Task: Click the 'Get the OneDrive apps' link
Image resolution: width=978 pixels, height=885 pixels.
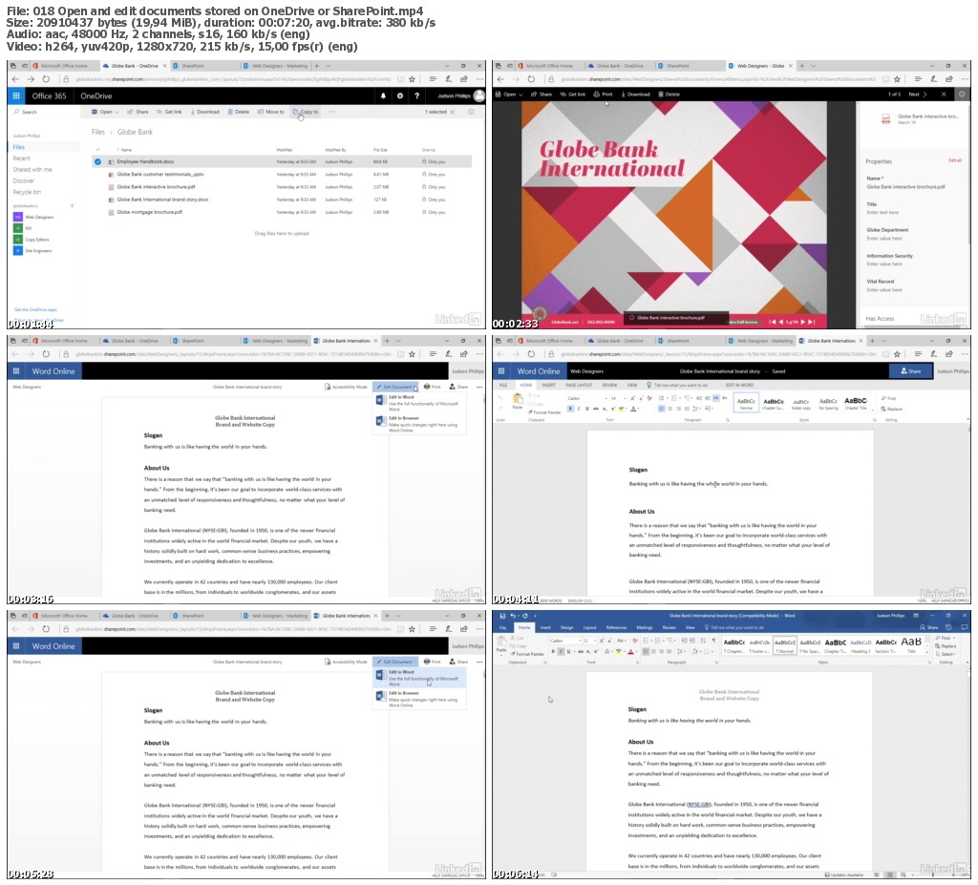Action: pos(35,309)
